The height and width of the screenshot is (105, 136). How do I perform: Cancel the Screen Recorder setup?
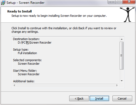point(122,99)
